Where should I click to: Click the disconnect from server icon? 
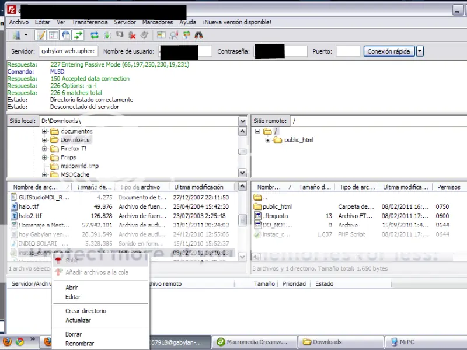click(133, 36)
